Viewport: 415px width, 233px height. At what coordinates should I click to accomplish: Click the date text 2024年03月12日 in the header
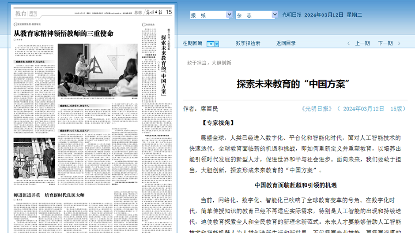tap(324, 15)
